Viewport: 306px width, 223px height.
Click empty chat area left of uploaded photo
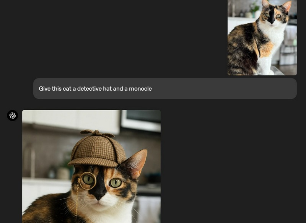[115, 37]
